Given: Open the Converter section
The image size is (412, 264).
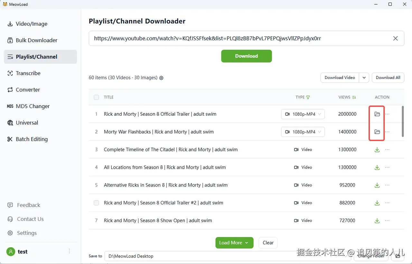Looking at the screenshot, I should click(40, 90).
